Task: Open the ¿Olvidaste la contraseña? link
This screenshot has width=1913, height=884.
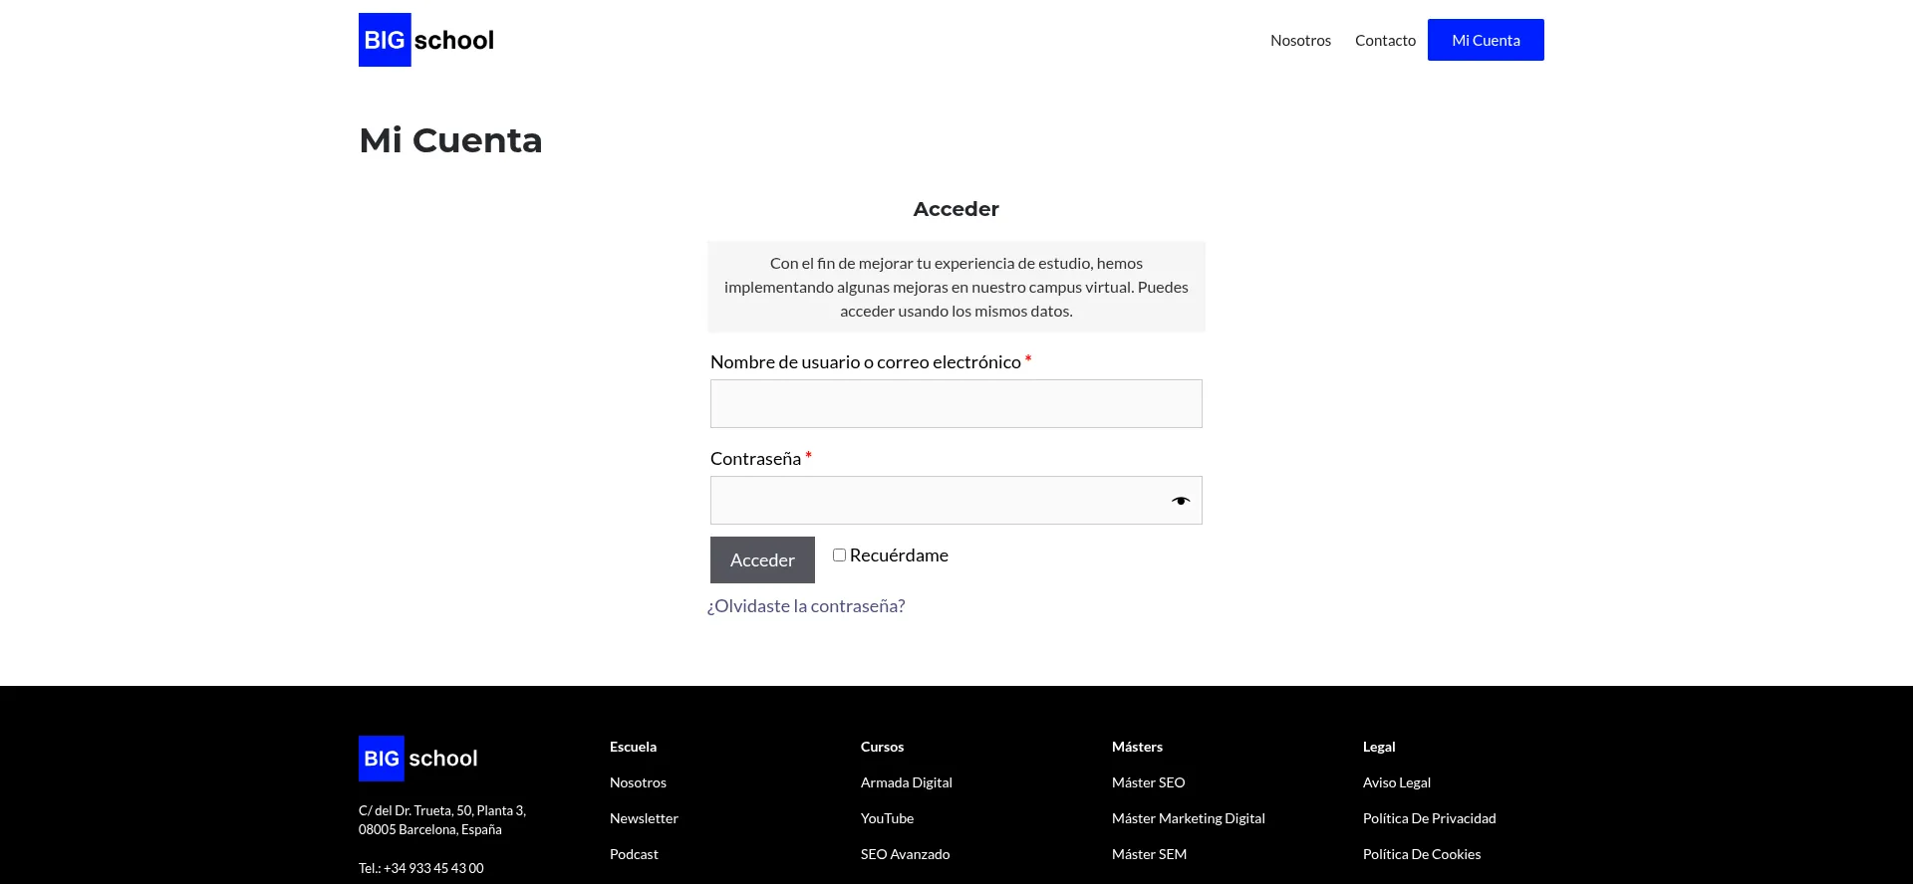Action: click(x=806, y=606)
